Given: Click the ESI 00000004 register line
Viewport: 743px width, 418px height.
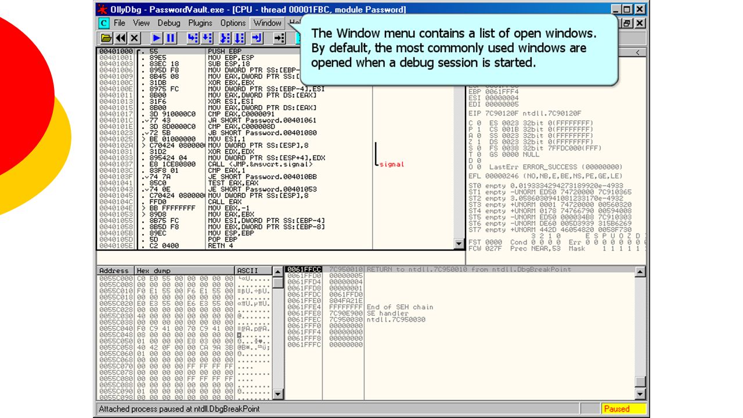Looking at the screenshot, I should (x=494, y=98).
